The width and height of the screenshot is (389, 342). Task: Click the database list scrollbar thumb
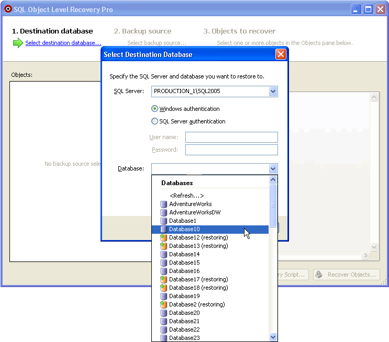coord(273,206)
